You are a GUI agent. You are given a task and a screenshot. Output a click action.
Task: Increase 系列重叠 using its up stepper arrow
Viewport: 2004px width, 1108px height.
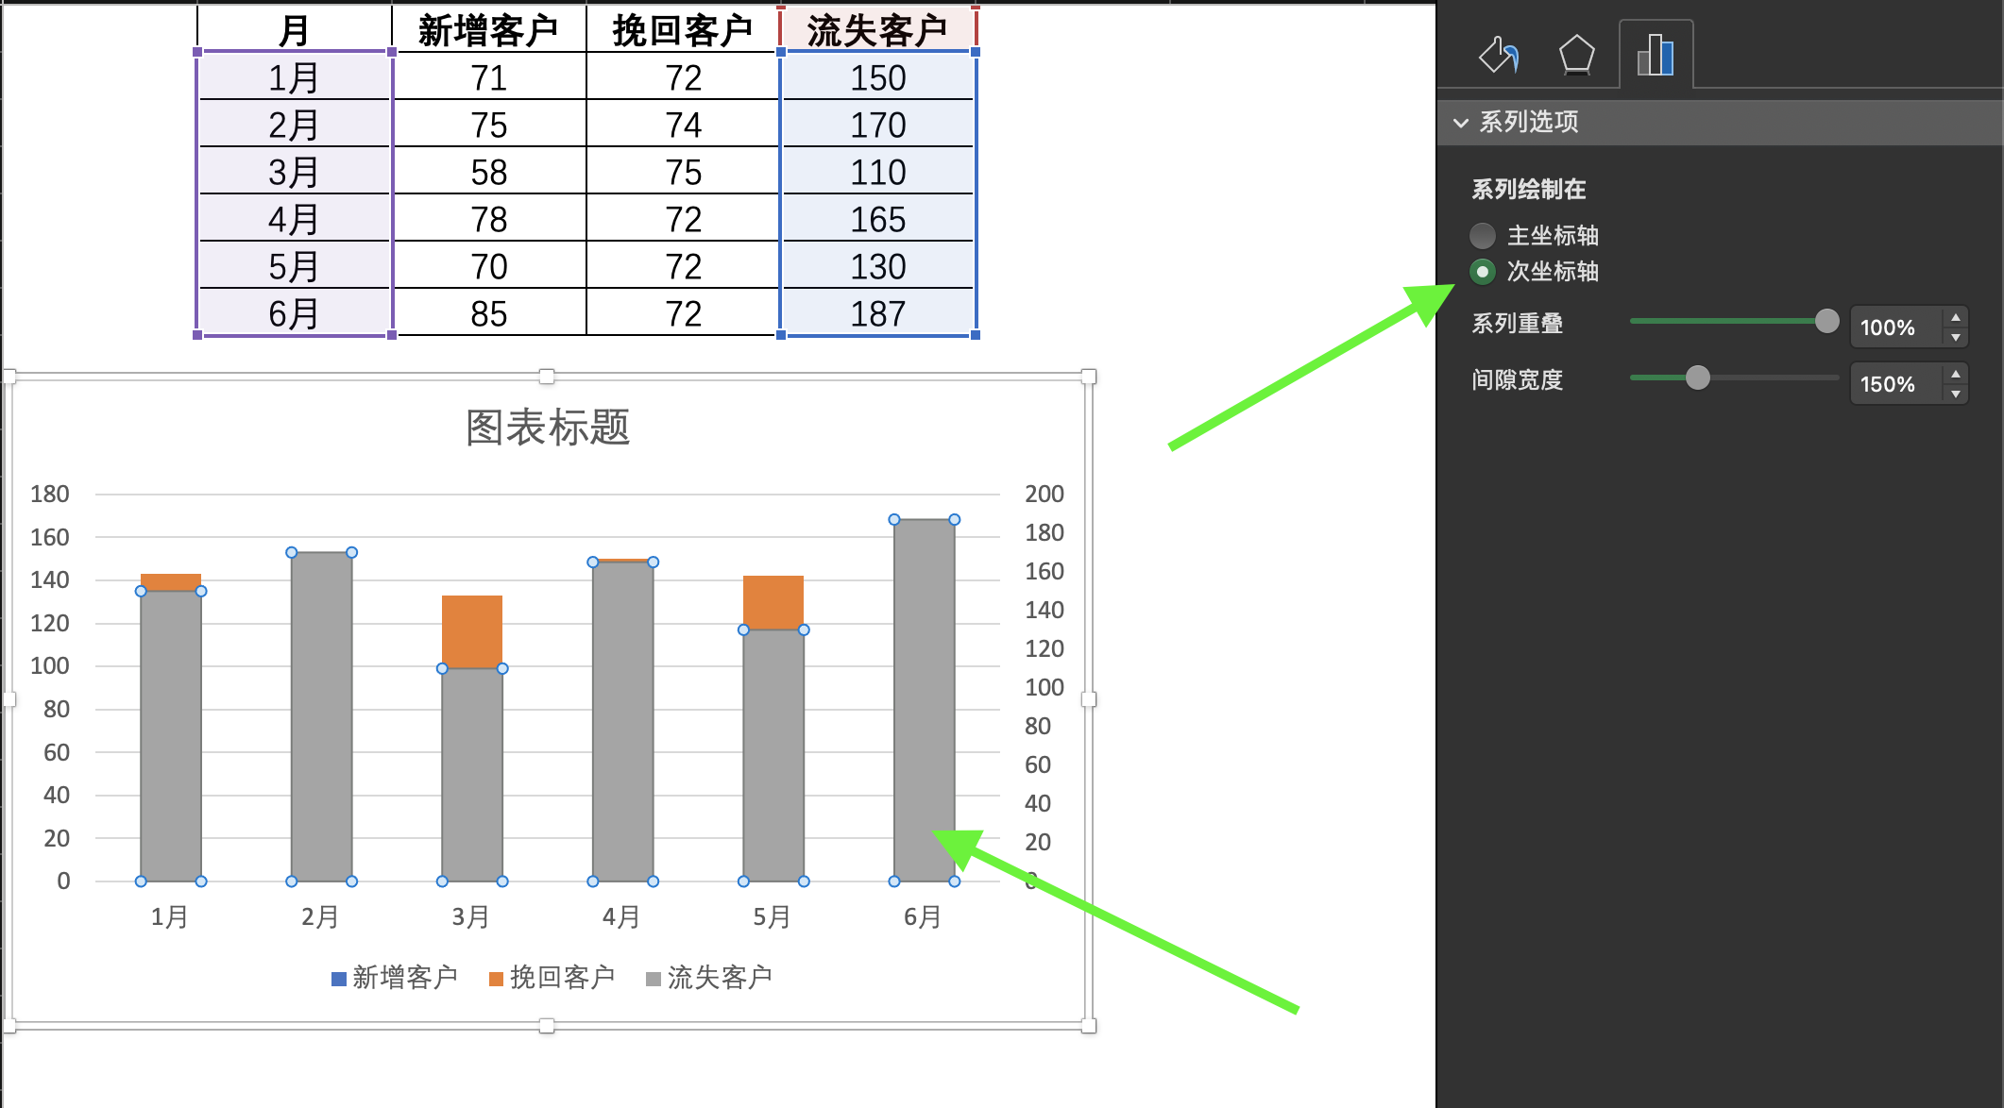[x=1954, y=318]
